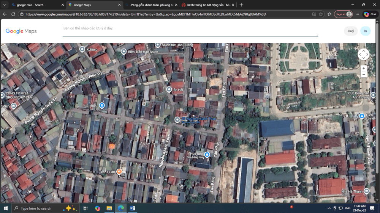
Task: Zoom in on the map
Action: (364, 68)
